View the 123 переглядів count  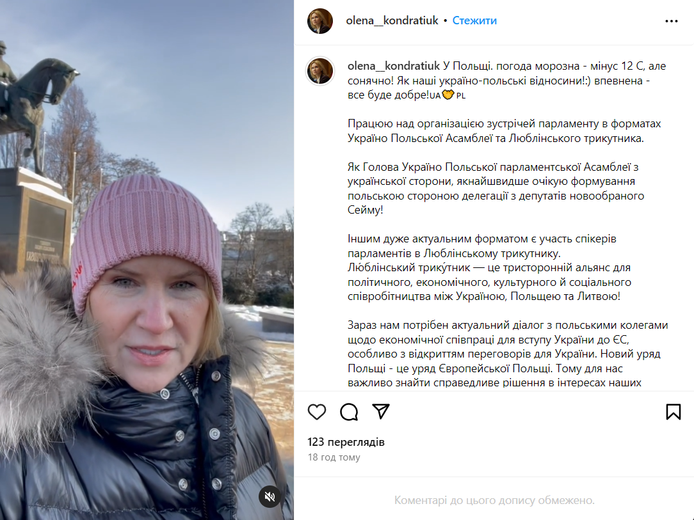[x=346, y=442]
